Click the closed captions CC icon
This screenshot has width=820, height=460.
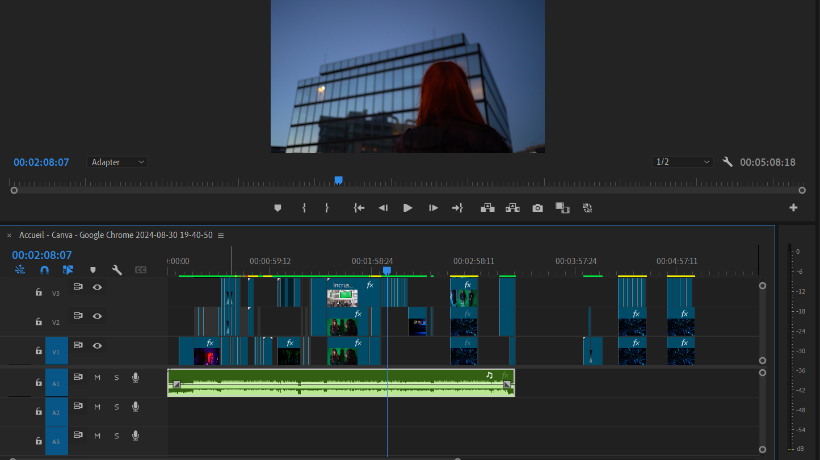tap(141, 270)
